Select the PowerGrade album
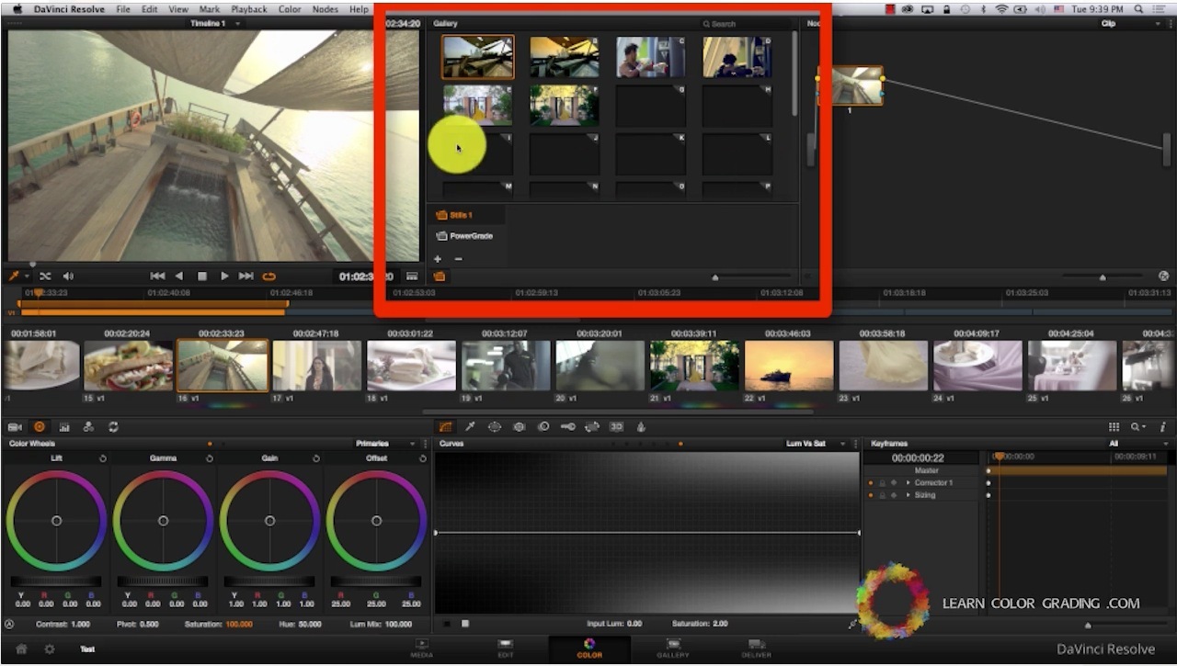The height and width of the screenshot is (666, 1177). 470,236
